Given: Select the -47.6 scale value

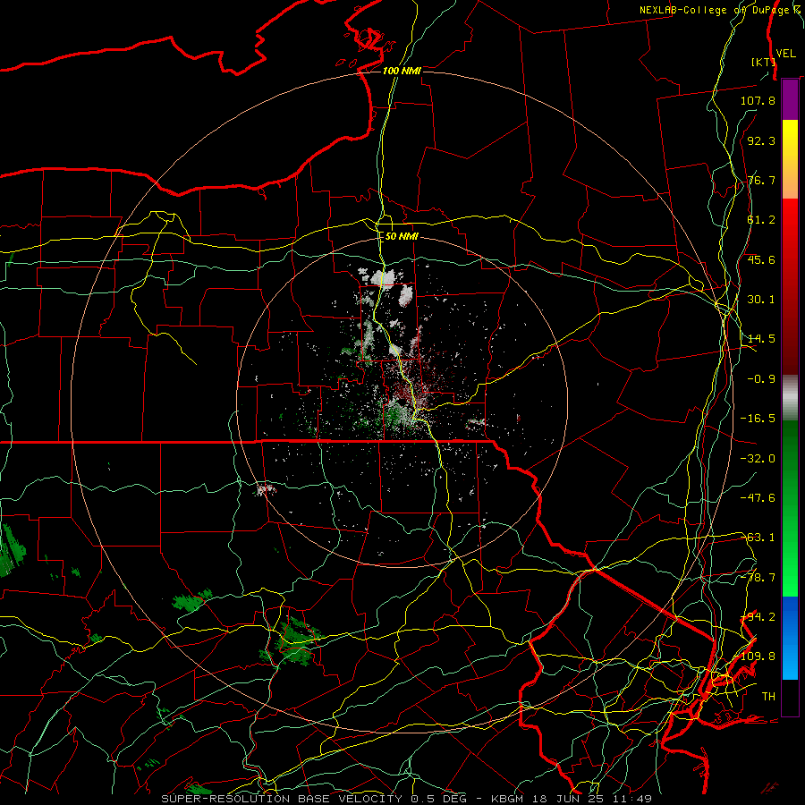Looking at the screenshot, I should point(758,498).
